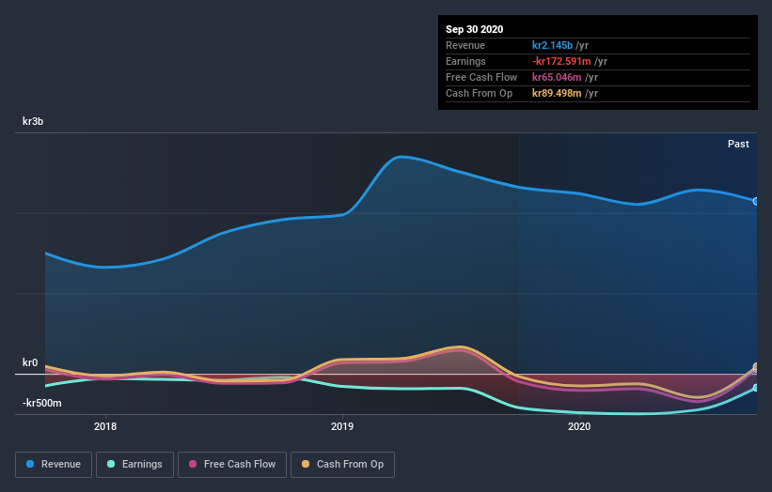Click the 'Revenue' row label in tooltip
The image size is (772, 492).
465,45
